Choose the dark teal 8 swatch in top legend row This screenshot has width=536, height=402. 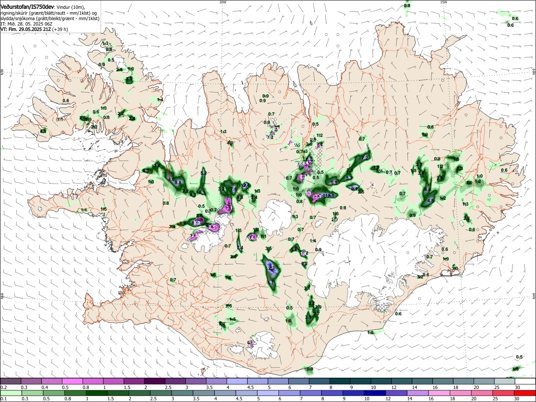340,381
